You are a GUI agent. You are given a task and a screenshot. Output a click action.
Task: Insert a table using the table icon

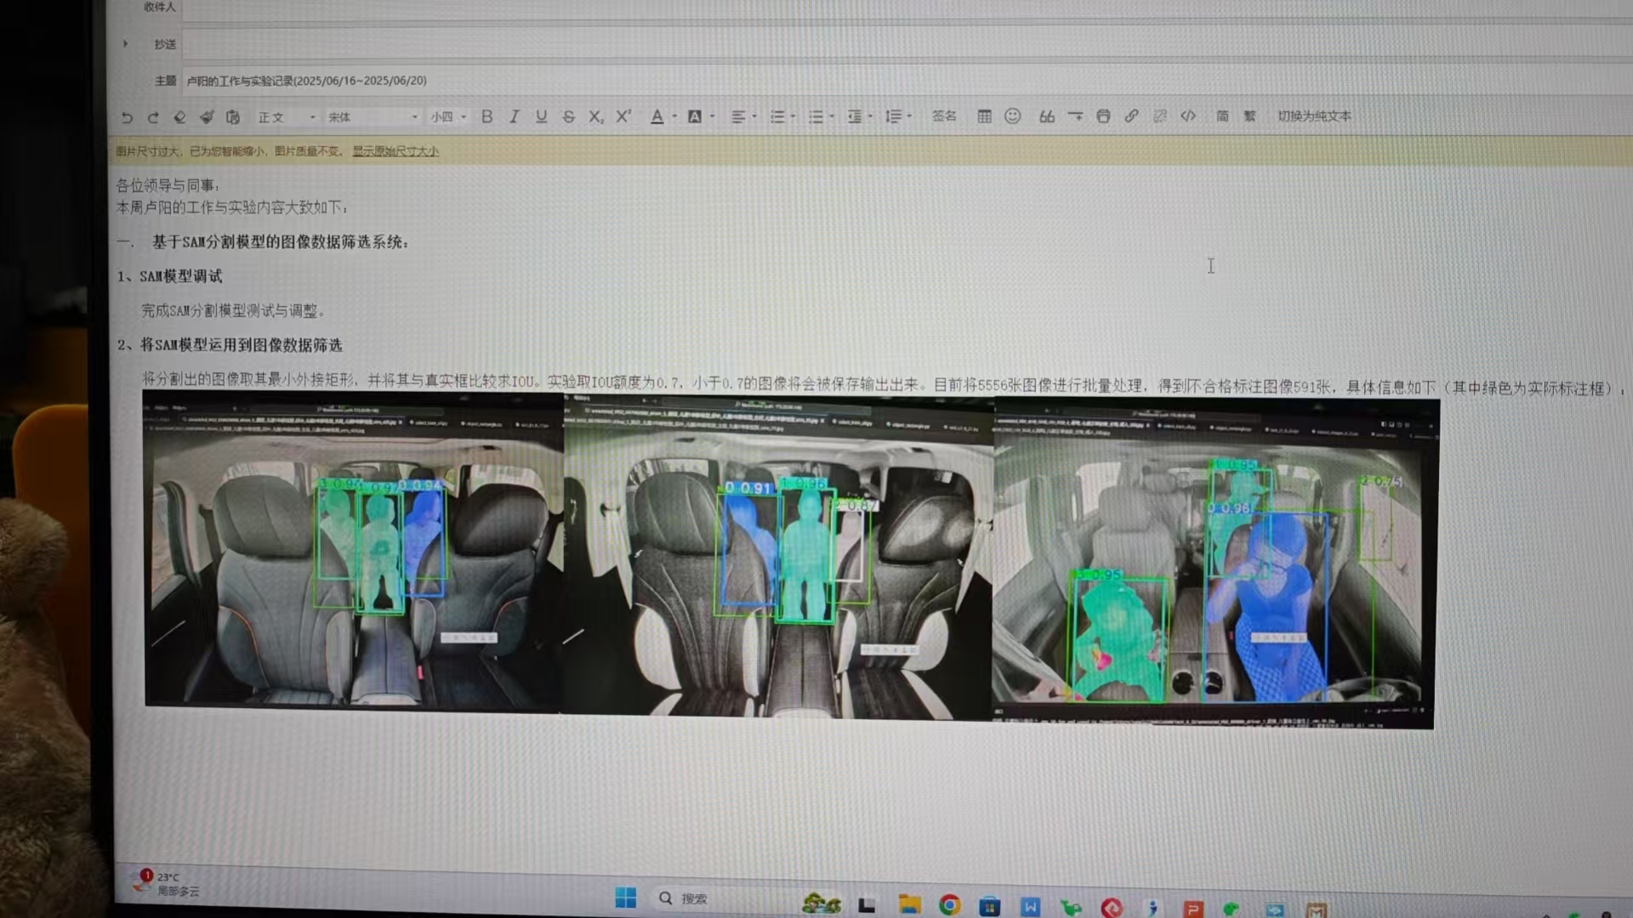click(984, 116)
